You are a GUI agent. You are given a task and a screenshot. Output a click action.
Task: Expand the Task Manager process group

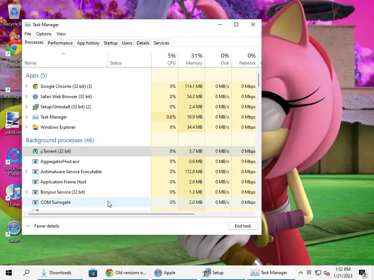pyautogui.click(x=27, y=117)
